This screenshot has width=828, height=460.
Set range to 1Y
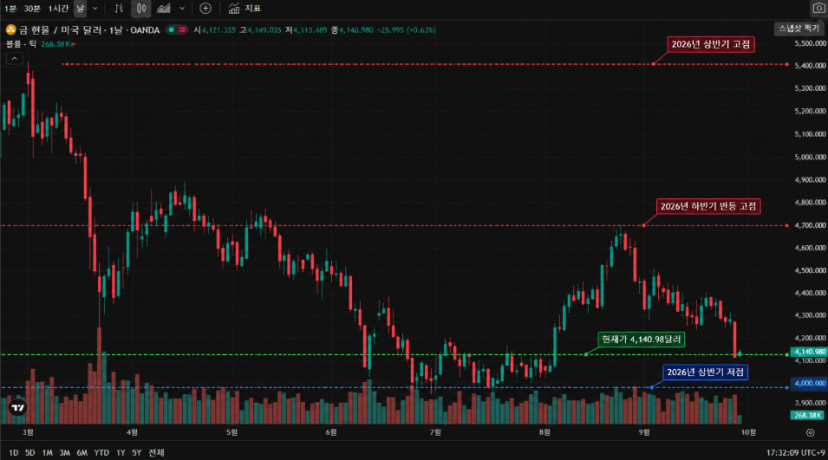[x=121, y=452]
